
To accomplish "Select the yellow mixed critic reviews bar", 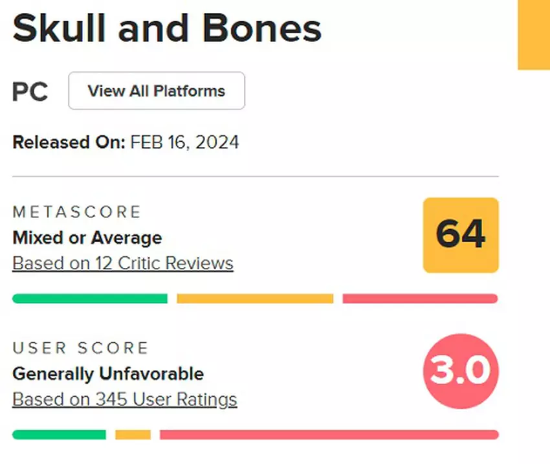I will [x=255, y=298].
